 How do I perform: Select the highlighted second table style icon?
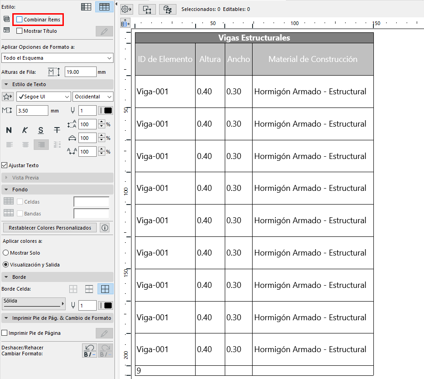pyautogui.click(x=104, y=7)
